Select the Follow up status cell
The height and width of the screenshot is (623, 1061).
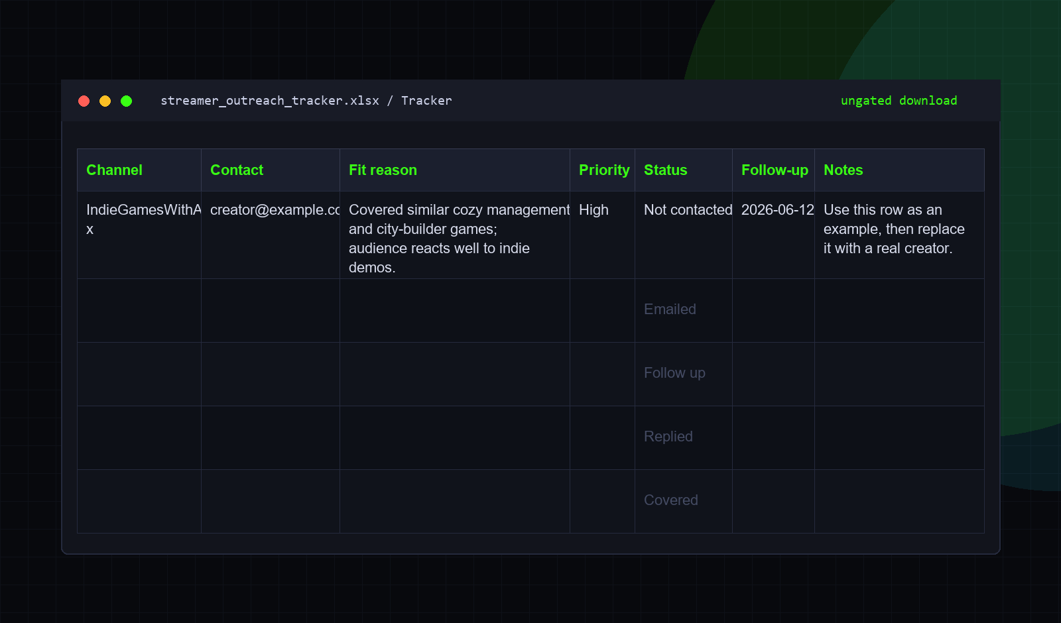point(684,374)
